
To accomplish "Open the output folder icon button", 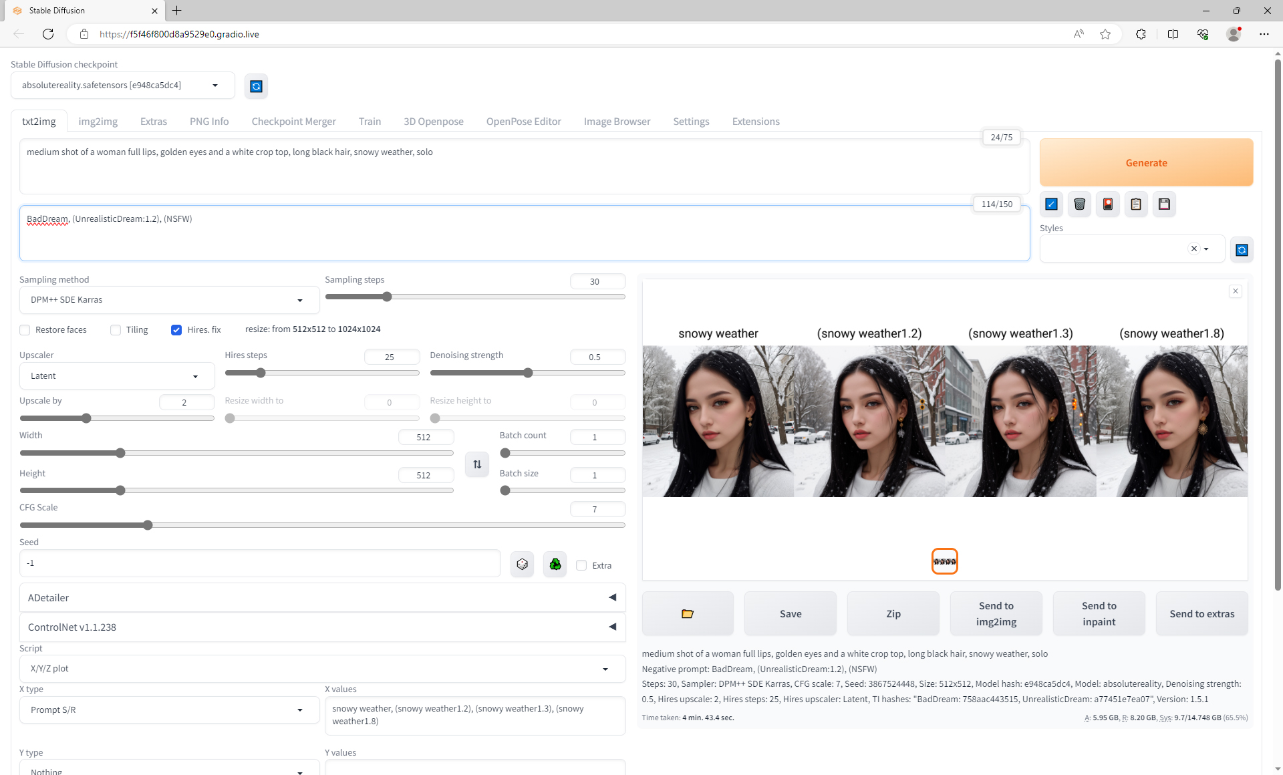I will pos(687,613).
